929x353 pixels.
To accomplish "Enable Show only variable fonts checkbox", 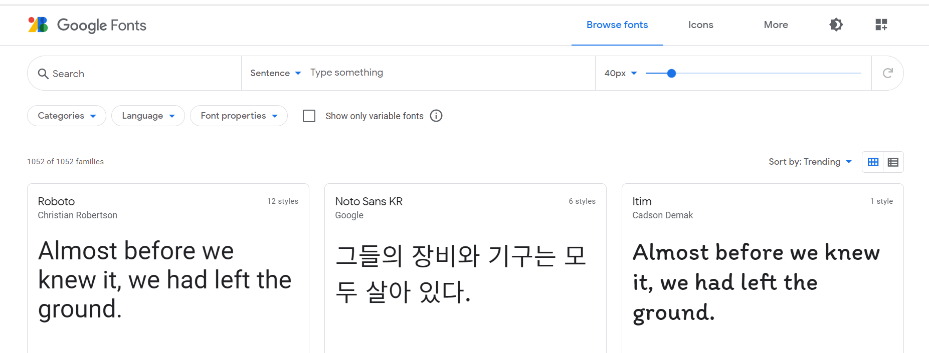I will click(x=309, y=116).
